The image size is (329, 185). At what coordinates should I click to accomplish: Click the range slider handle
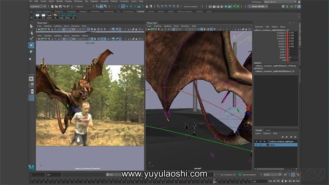pos(107,175)
